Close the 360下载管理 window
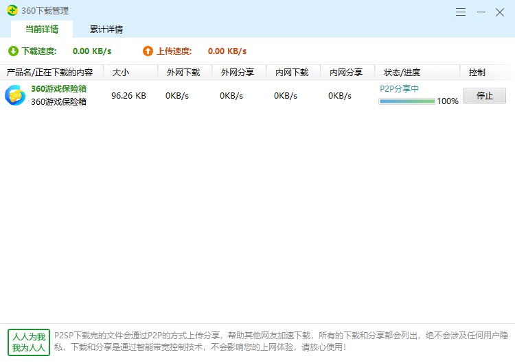515x363 pixels. click(x=500, y=12)
